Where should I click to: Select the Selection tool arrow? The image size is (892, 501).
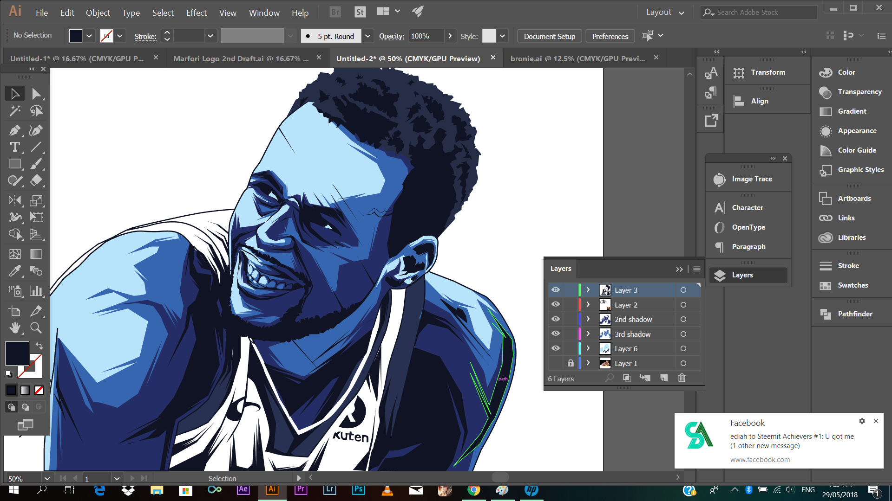pyautogui.click(x=15, y=94)
